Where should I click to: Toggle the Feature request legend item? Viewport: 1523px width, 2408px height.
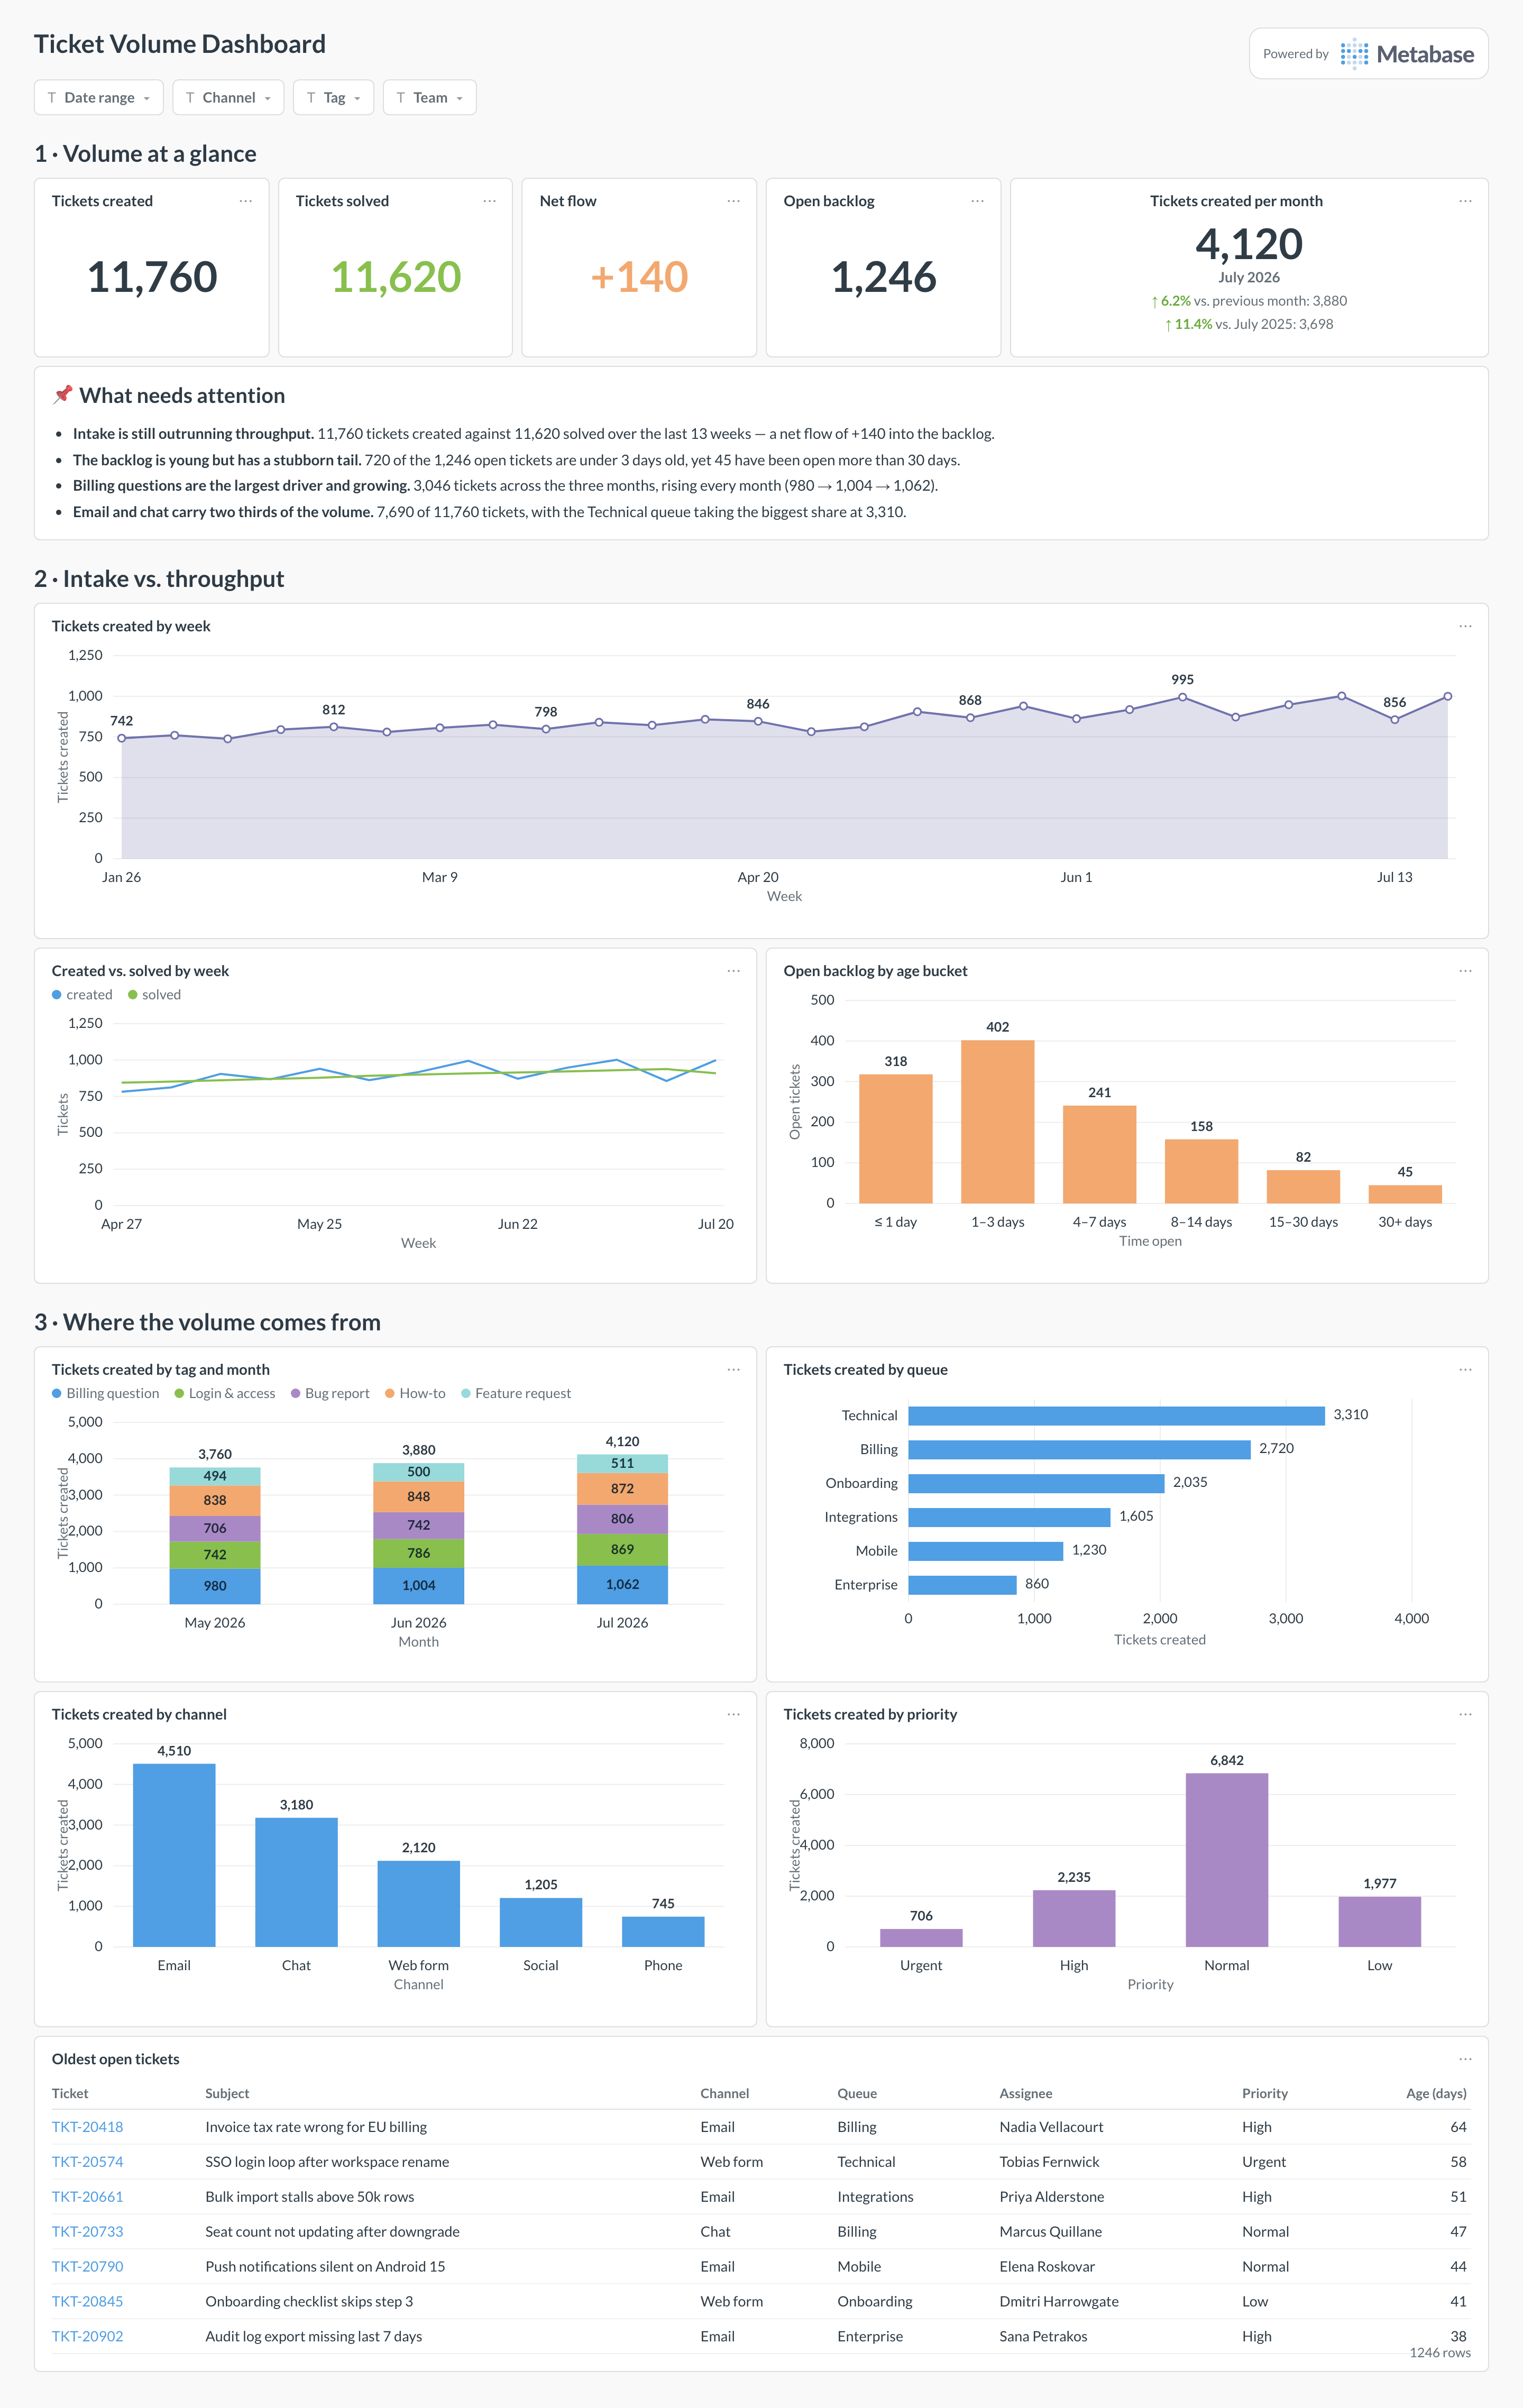(516, 1393)
